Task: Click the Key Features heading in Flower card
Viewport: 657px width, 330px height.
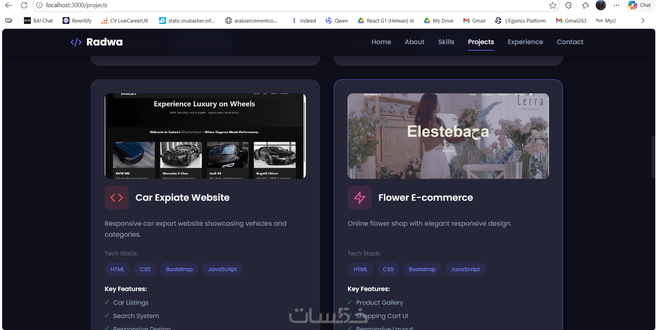Action: [369, 289]
